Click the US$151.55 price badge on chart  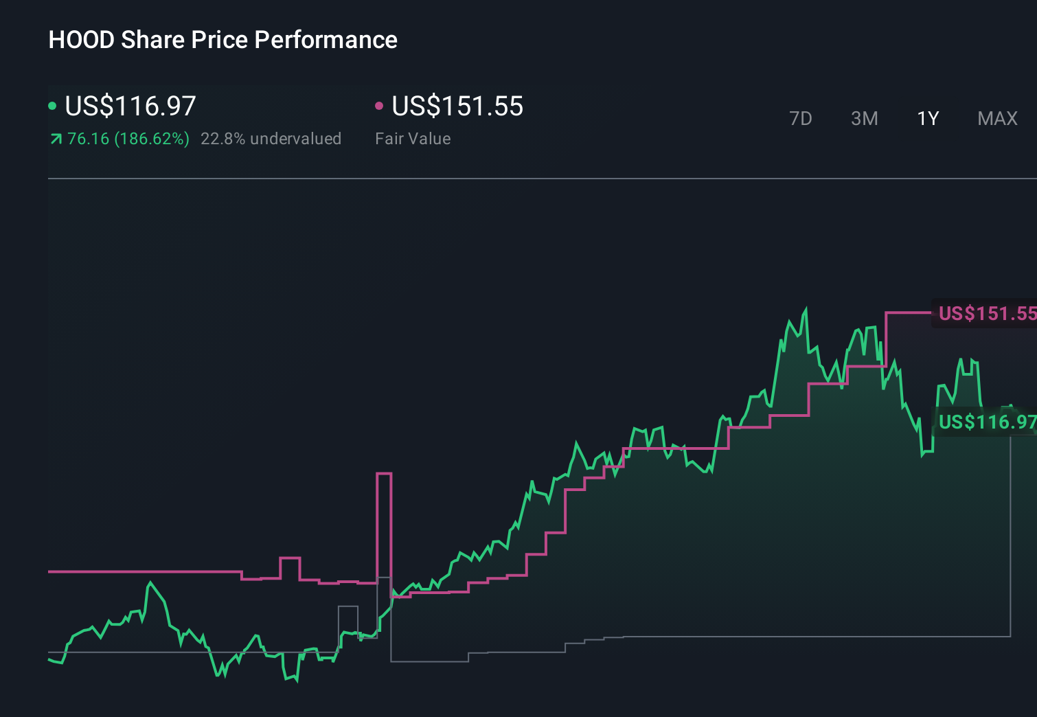pos(987,313)
